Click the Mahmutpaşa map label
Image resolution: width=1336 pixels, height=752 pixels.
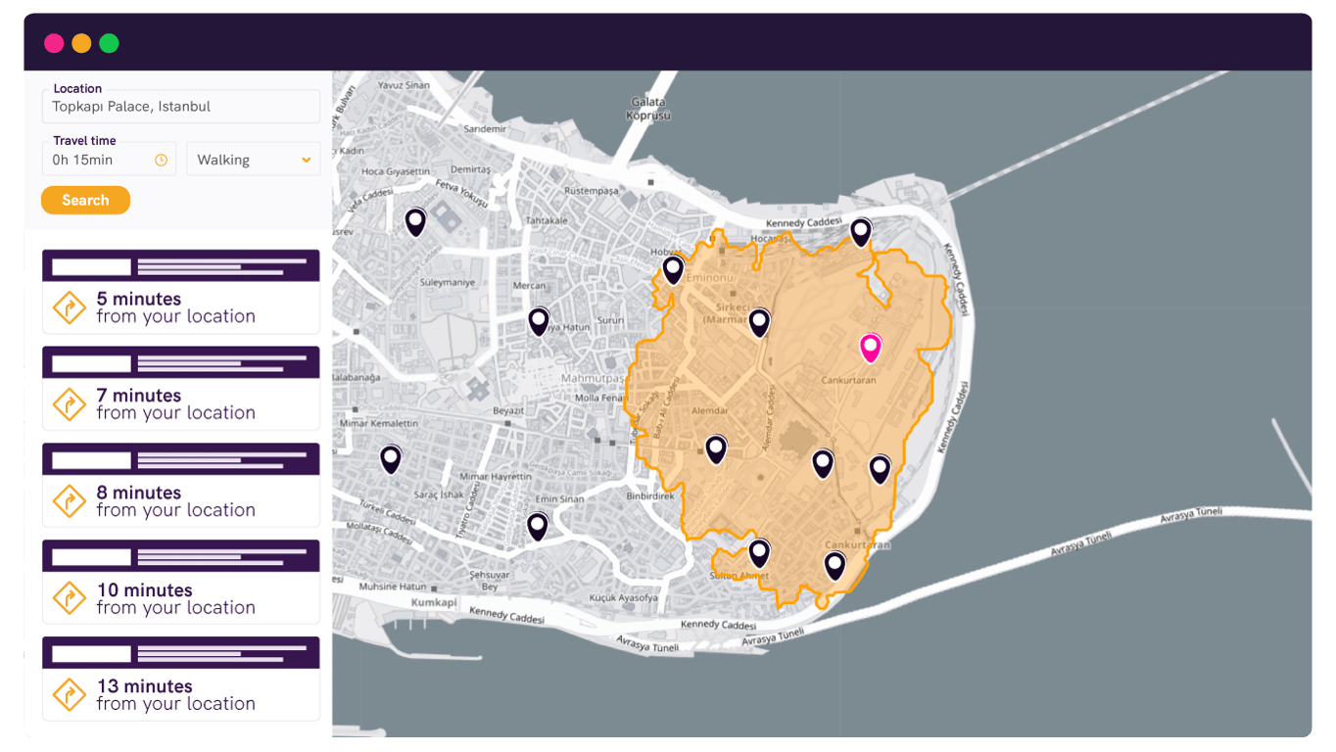tap(593, 378)
